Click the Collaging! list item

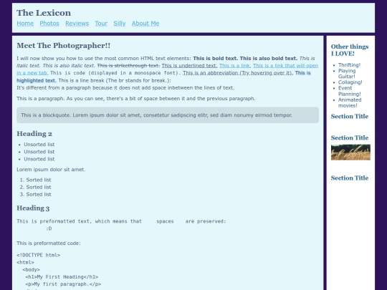[350, 82]
